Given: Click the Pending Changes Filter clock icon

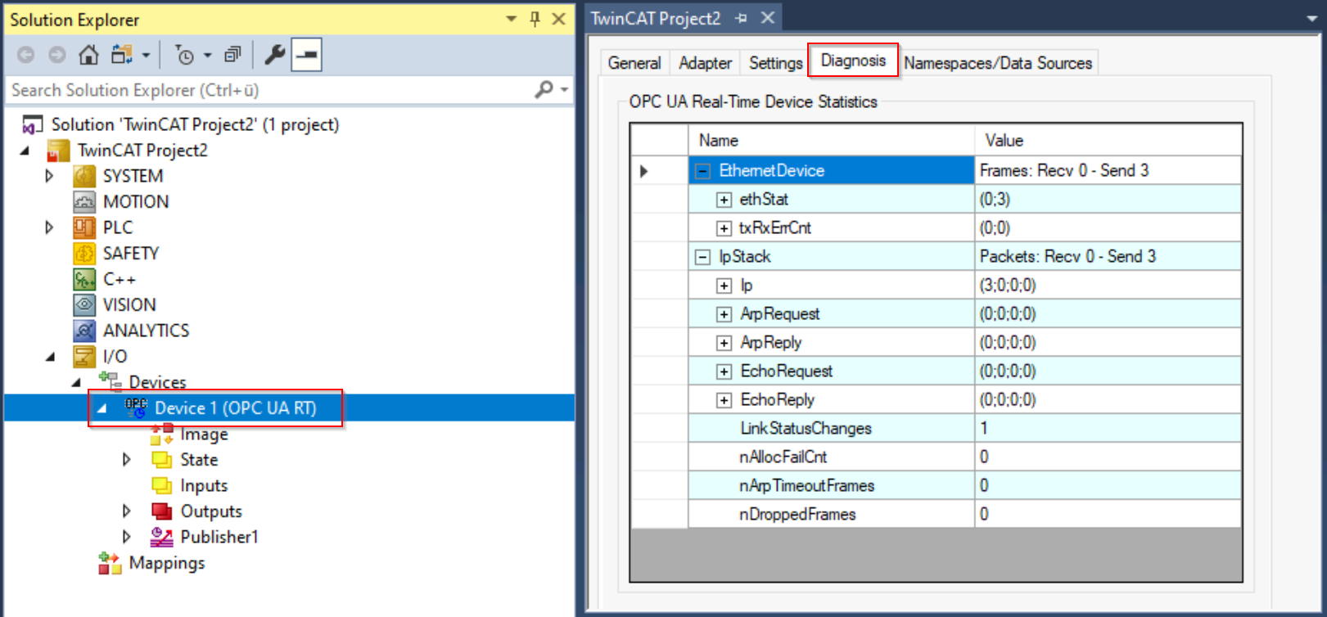Looking at the screenshot, I should click(185, 55).
